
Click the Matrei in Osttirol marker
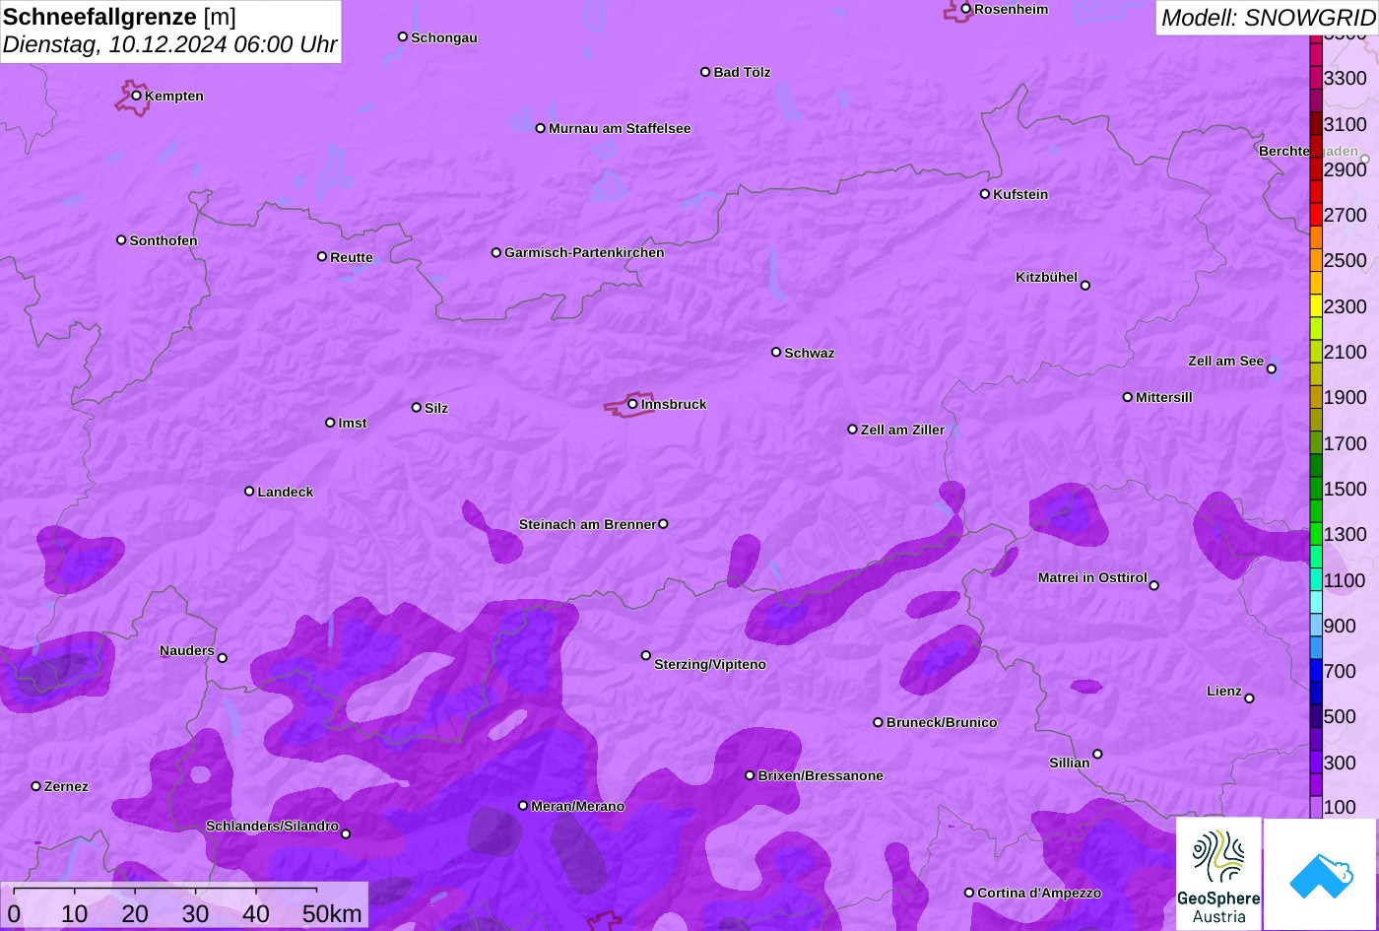click(1154, 585)
